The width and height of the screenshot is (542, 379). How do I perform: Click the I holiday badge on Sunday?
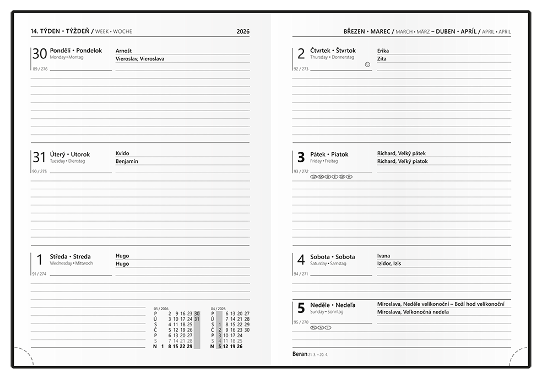pyautogui.click(x=328, y=328)
